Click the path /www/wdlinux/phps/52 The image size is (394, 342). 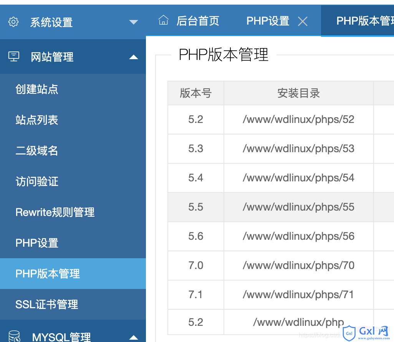[x=298, y=119]
